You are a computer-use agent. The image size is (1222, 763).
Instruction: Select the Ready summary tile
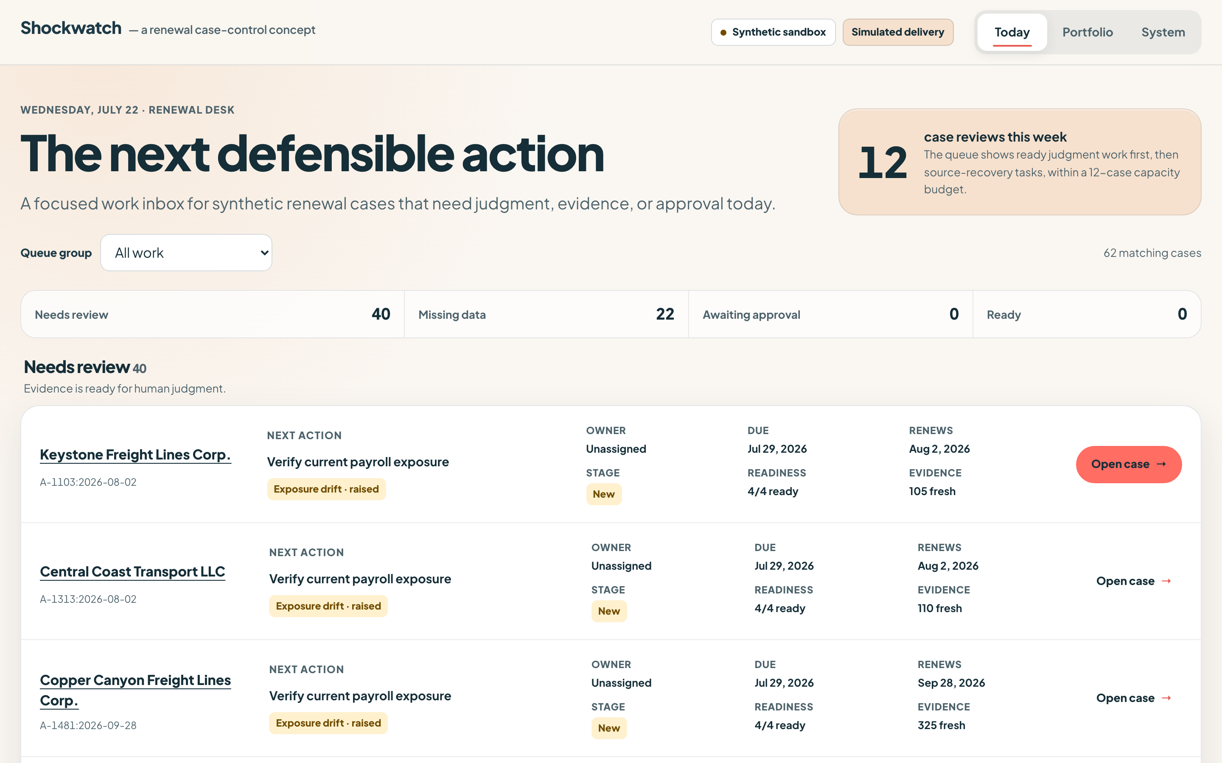(x=1087, y=315)
